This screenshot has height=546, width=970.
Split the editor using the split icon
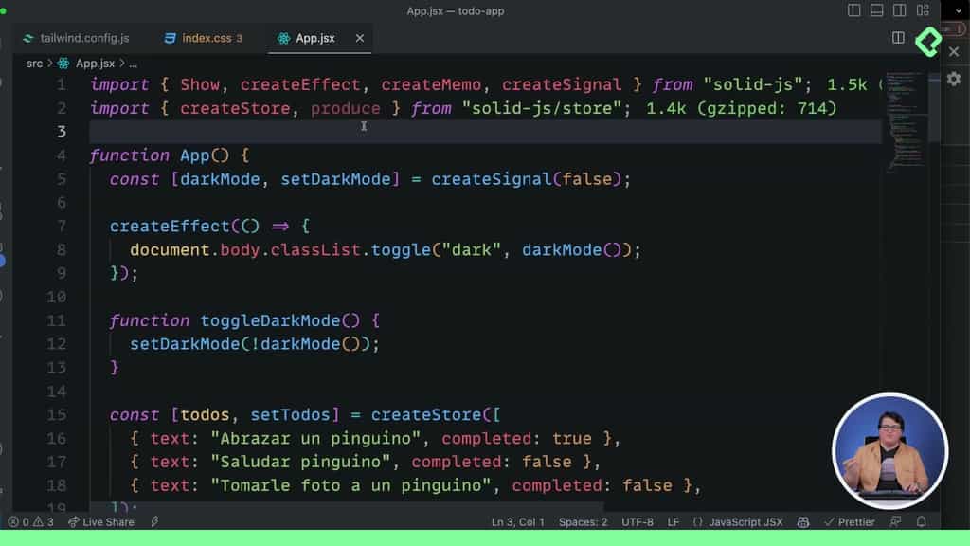898,38
